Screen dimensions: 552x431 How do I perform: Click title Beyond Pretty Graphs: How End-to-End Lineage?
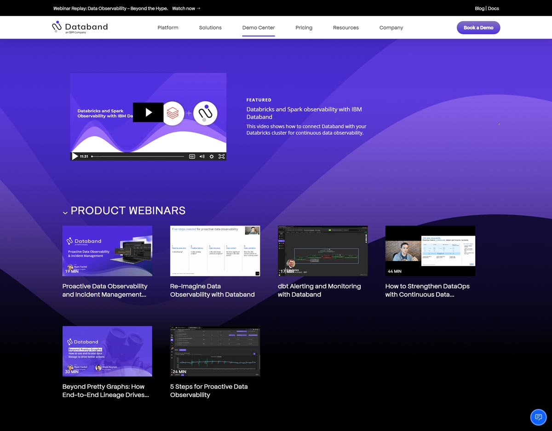pos(106,391)
